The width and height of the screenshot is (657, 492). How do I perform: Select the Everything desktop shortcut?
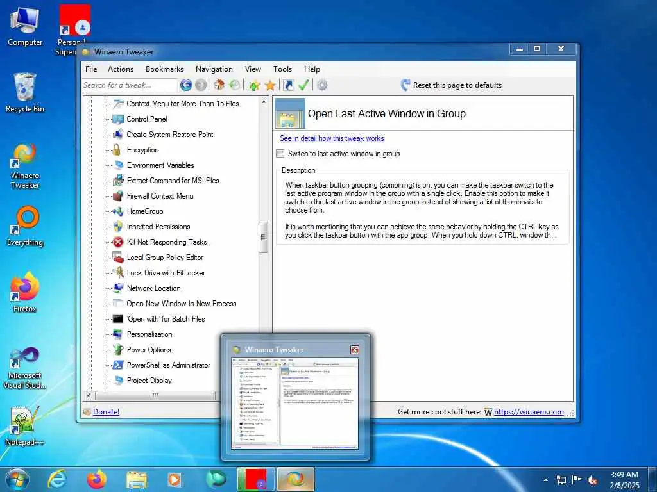25,226
